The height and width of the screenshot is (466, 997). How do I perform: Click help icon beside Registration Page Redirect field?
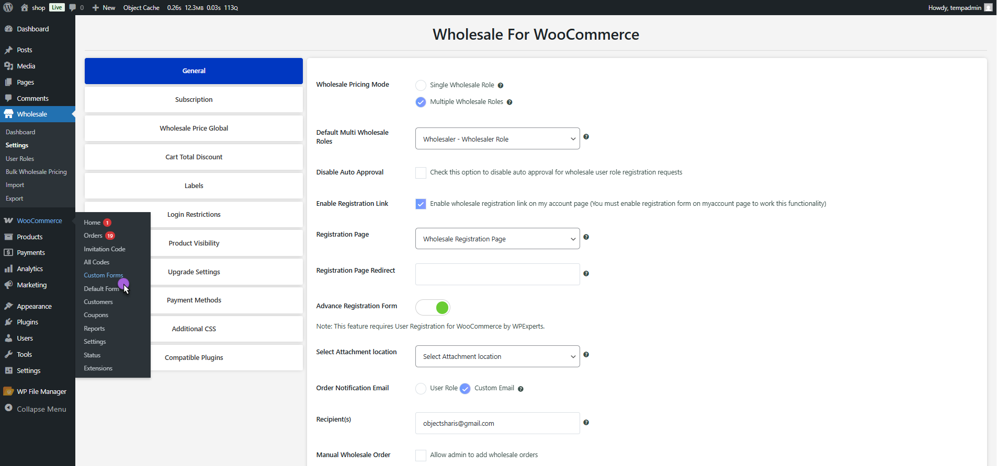[x=586, y=274]
